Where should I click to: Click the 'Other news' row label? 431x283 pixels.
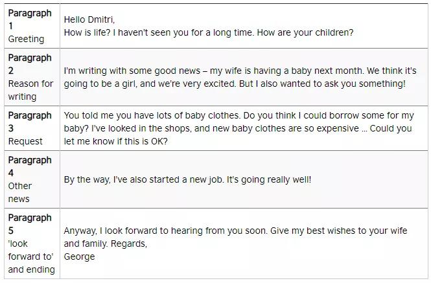(19, 192)
